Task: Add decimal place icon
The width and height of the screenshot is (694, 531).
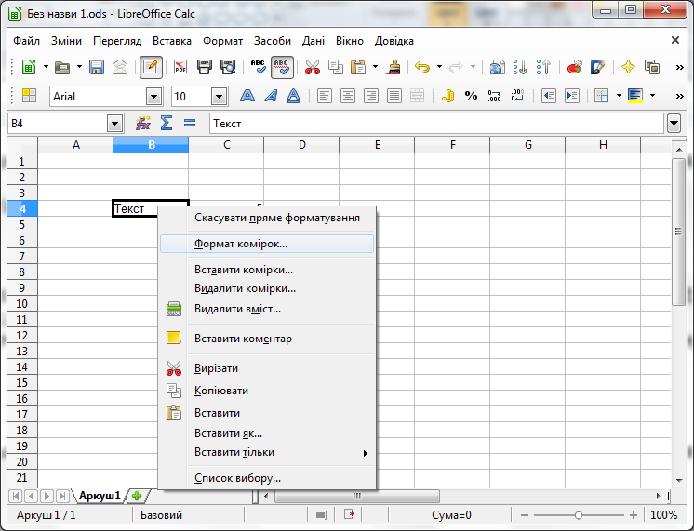Action: tap(494, 96)
